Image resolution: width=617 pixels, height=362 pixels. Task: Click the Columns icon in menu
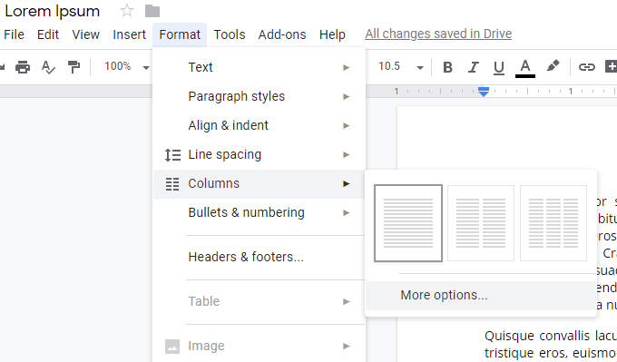point(172,184)
